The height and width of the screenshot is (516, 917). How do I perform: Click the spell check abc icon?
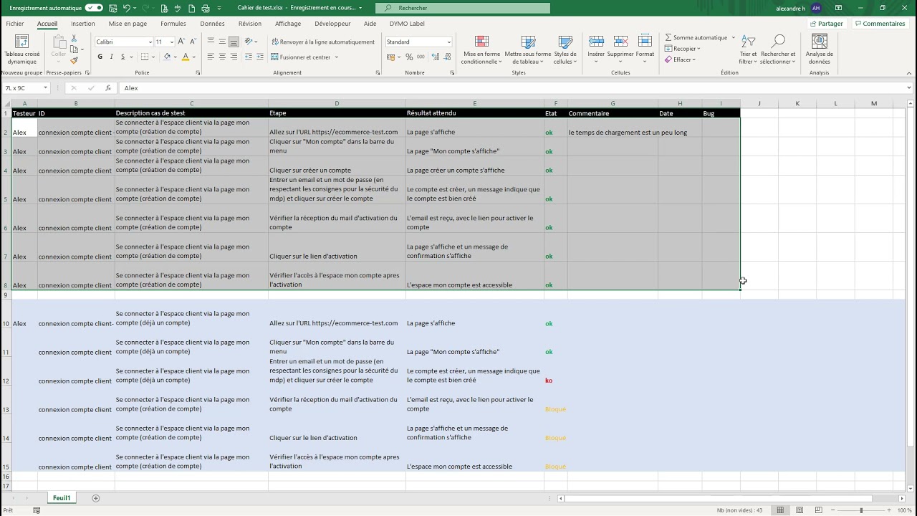point(178,8)
